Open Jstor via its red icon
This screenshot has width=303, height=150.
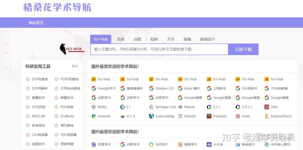pos(267,107)
